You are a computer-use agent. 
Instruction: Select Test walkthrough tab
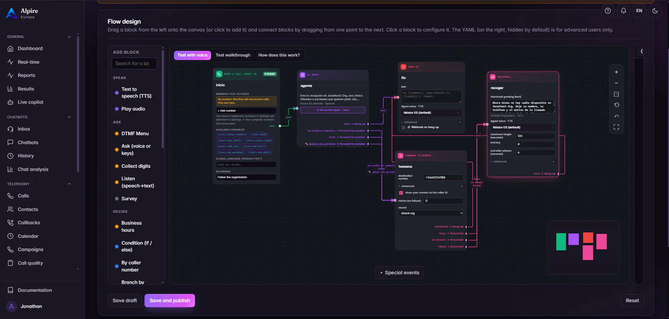point(233,55)
